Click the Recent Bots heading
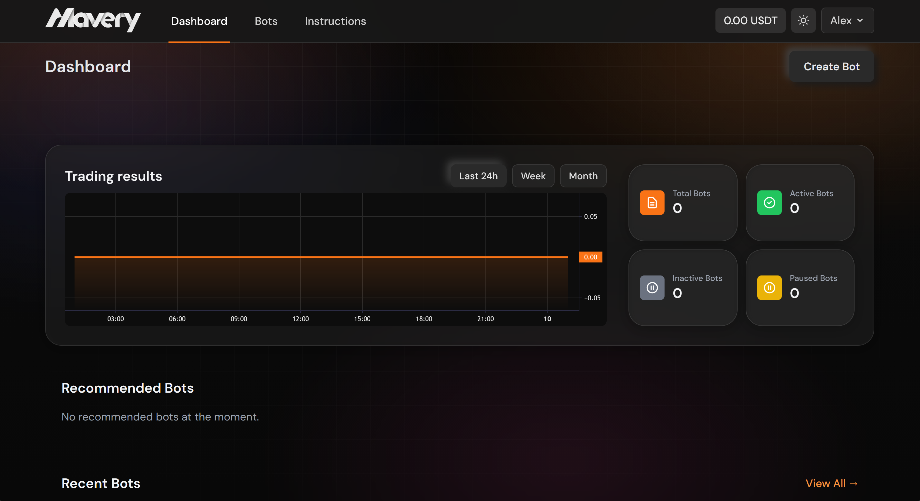This screenshot has width=920, height=501. (101, 483)
